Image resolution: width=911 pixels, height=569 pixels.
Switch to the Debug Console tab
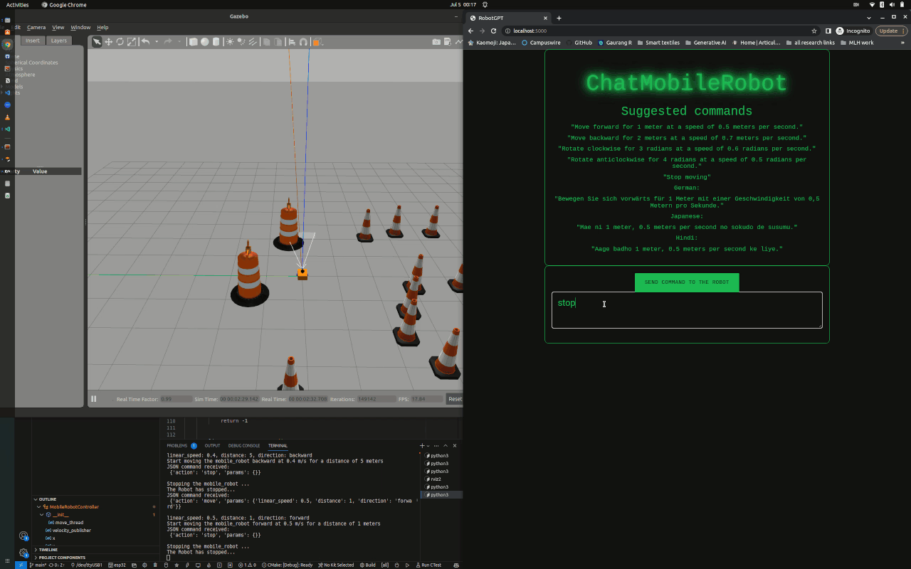[x=244, y=445]
